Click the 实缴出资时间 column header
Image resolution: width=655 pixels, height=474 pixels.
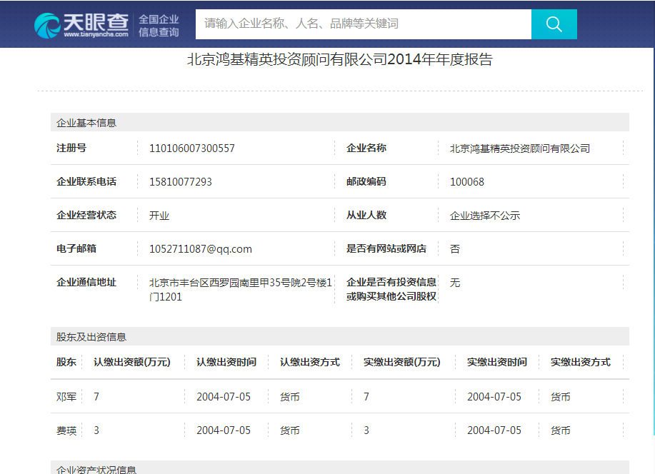click(x=496, y=362)
